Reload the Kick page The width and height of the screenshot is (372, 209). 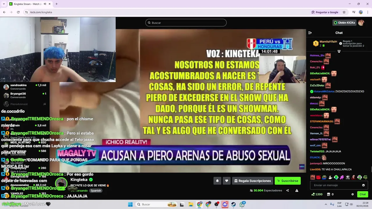coord(18,12)
